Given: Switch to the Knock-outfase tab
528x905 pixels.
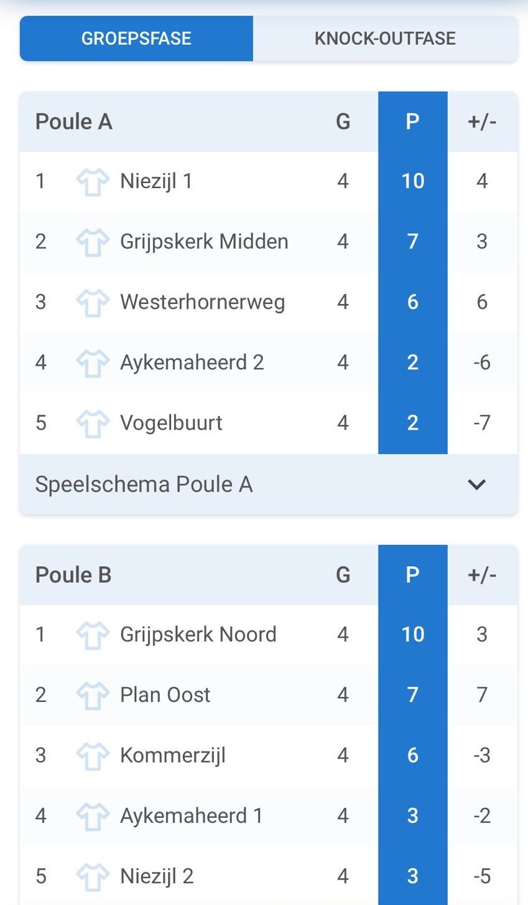Looking at the screenshot, I should coord(385,39).
